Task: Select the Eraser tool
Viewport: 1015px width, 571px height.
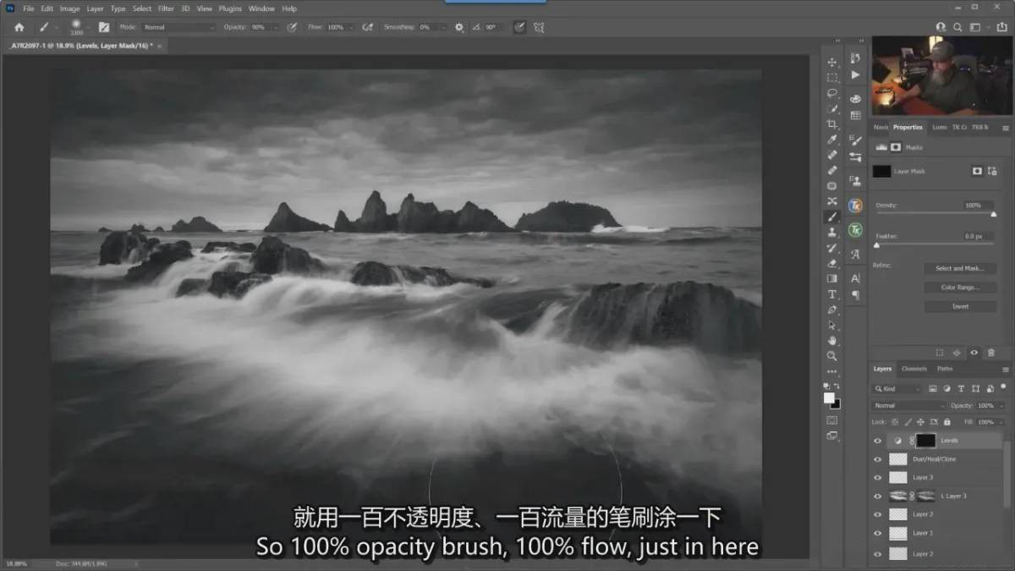Action: 832,263
